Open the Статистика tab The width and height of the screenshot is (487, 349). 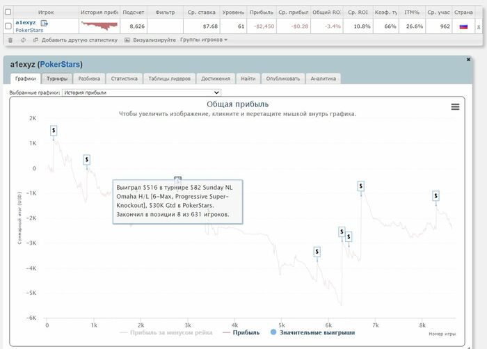125,79
